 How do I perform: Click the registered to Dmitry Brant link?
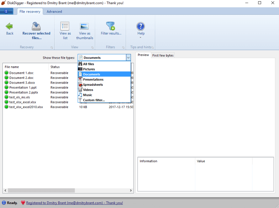click(74, 203)
